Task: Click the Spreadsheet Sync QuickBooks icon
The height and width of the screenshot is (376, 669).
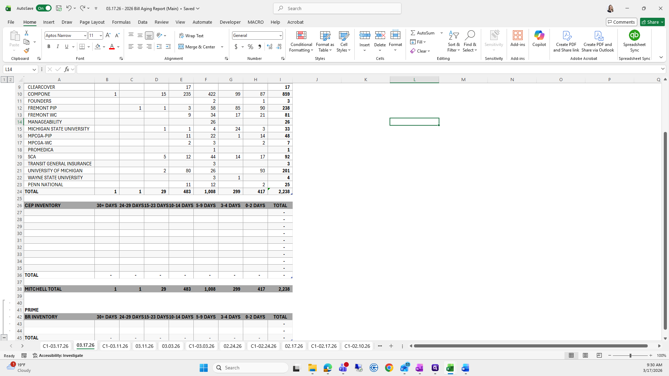Action: pyautogui.click(x=634, y=35)
